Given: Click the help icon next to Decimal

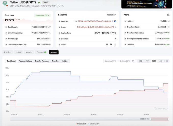Looking at the screenshot, I should pos(59,39).
